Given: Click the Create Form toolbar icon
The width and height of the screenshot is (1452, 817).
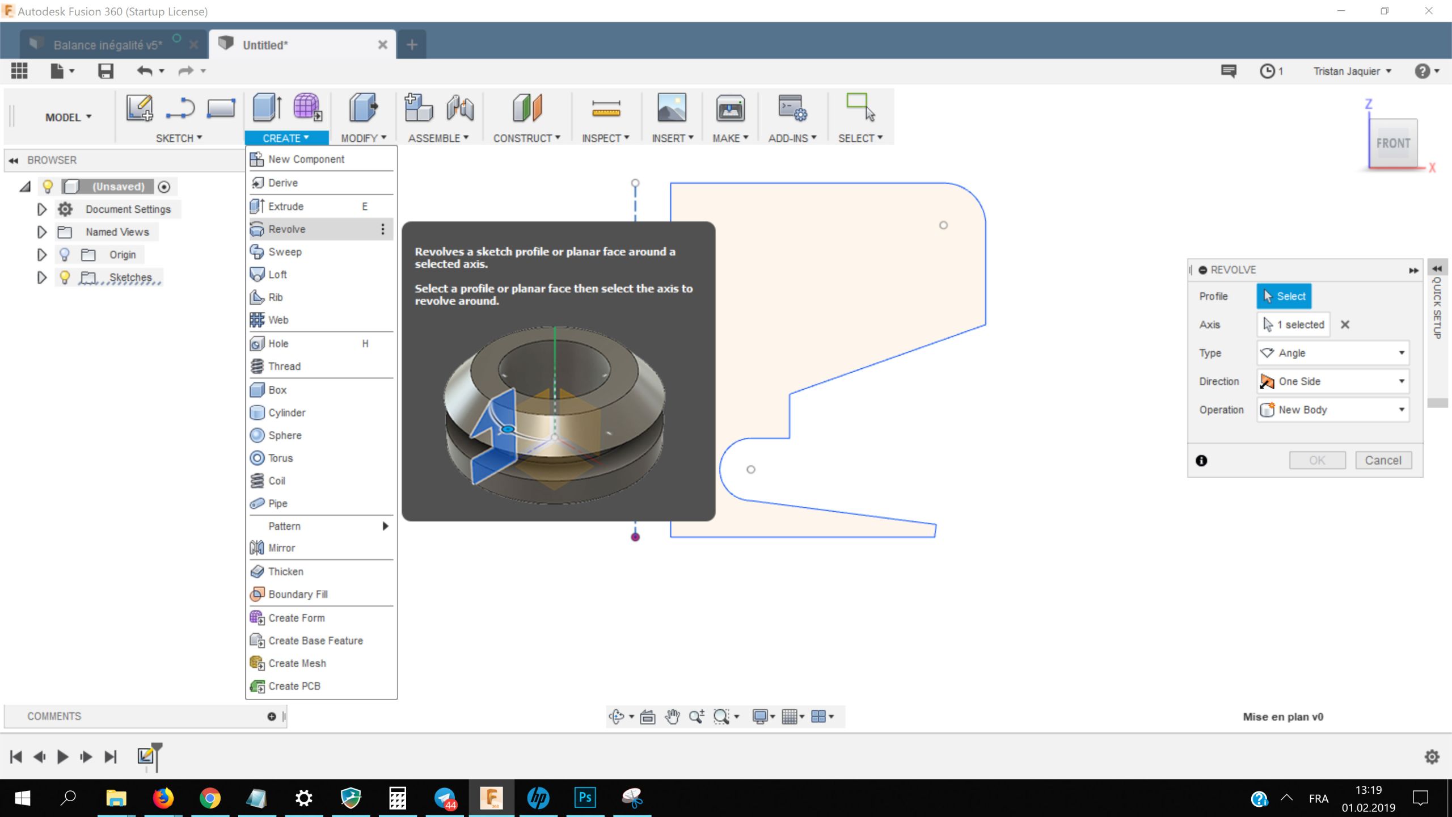Looking at the screenshot, I should pos(308,107).
